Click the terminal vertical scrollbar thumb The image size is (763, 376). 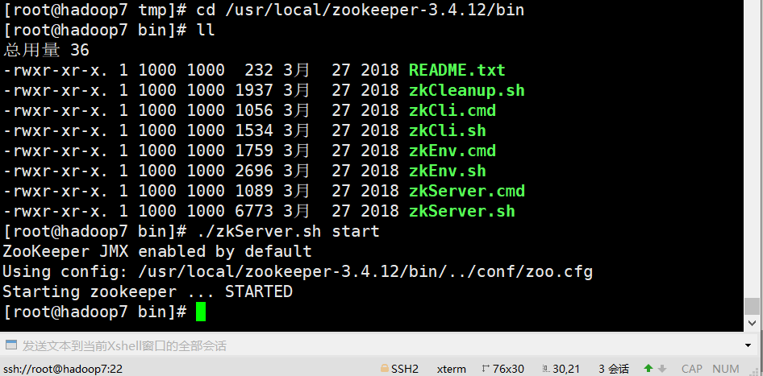[753, 306]
